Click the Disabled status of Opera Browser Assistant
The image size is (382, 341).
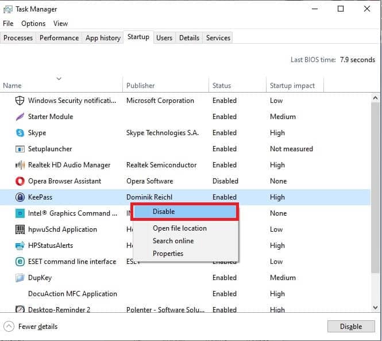[x=225, y=181]
